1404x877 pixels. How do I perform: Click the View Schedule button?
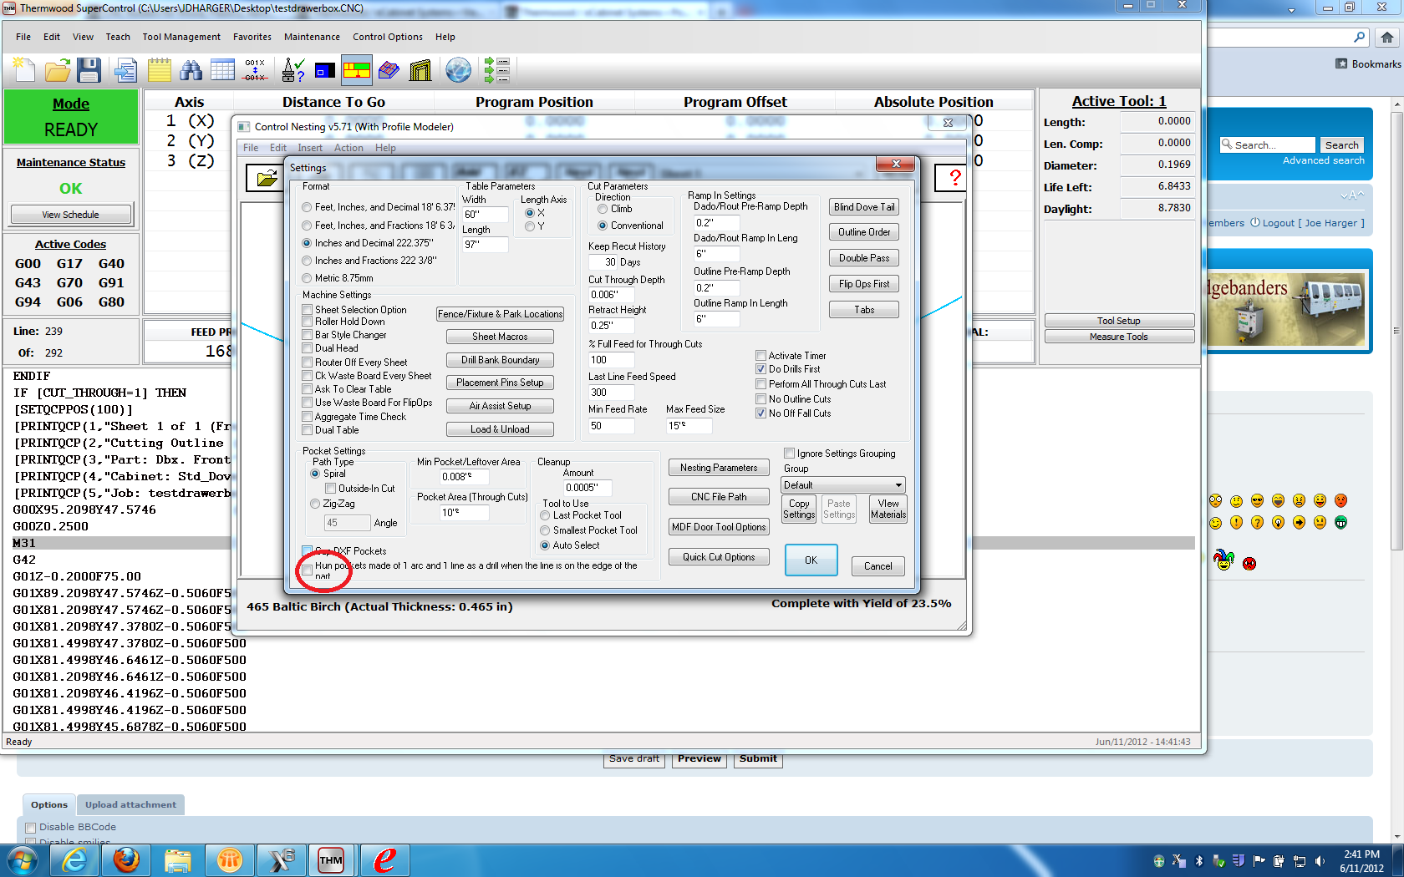[71, 215]
